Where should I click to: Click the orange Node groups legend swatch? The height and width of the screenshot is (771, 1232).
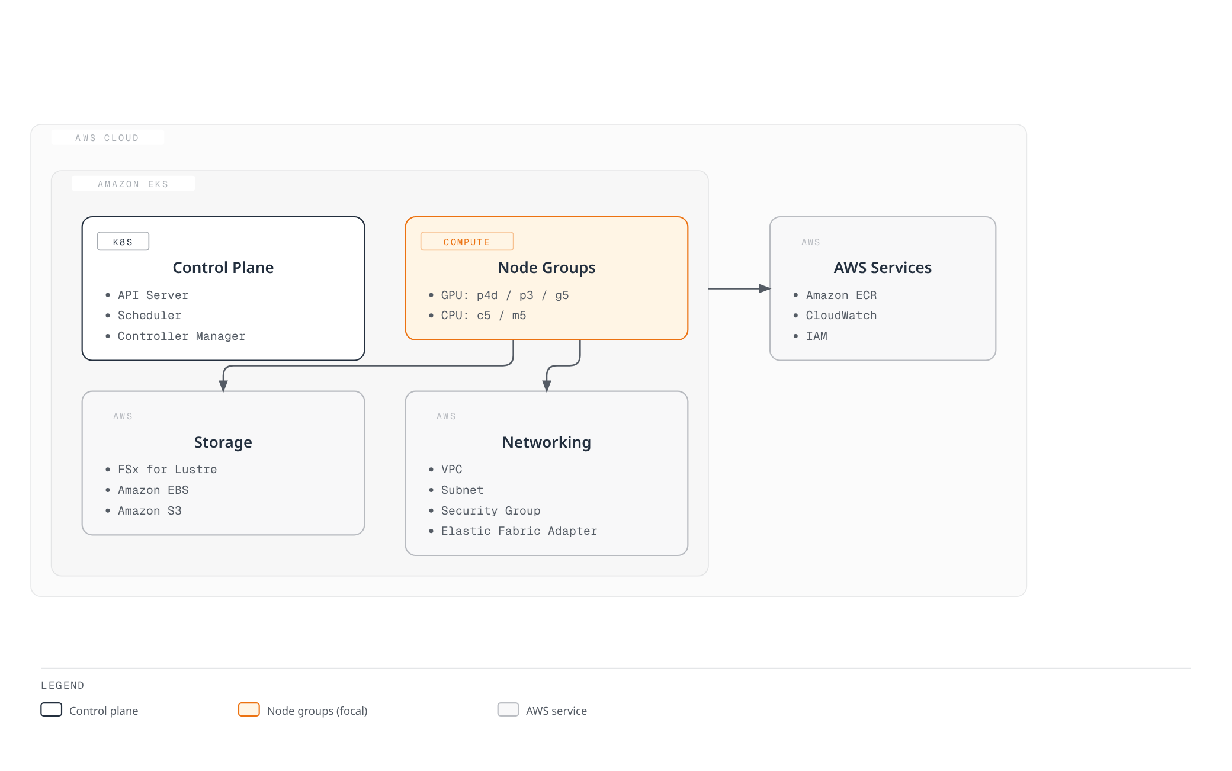click(249, 709)
